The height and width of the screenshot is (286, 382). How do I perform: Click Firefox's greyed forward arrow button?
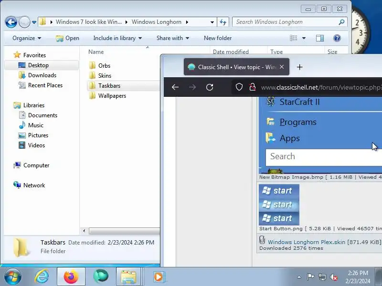click(x=192, y=87)
